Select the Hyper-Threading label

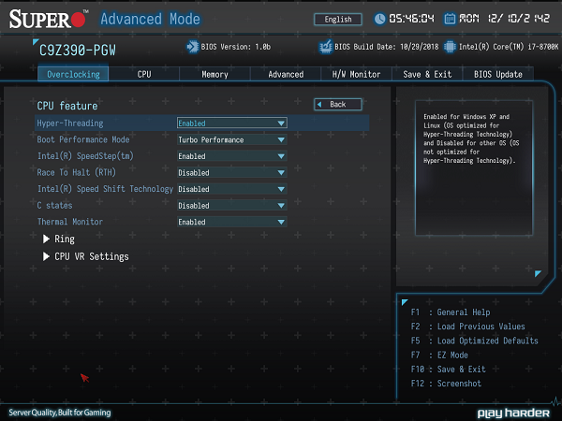point(70,123)
